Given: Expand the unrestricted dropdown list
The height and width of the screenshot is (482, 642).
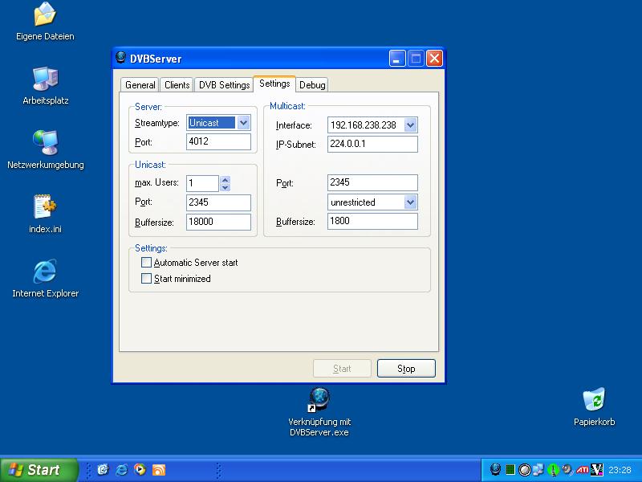Looking at the screenshot, I should tap(410, 202).
